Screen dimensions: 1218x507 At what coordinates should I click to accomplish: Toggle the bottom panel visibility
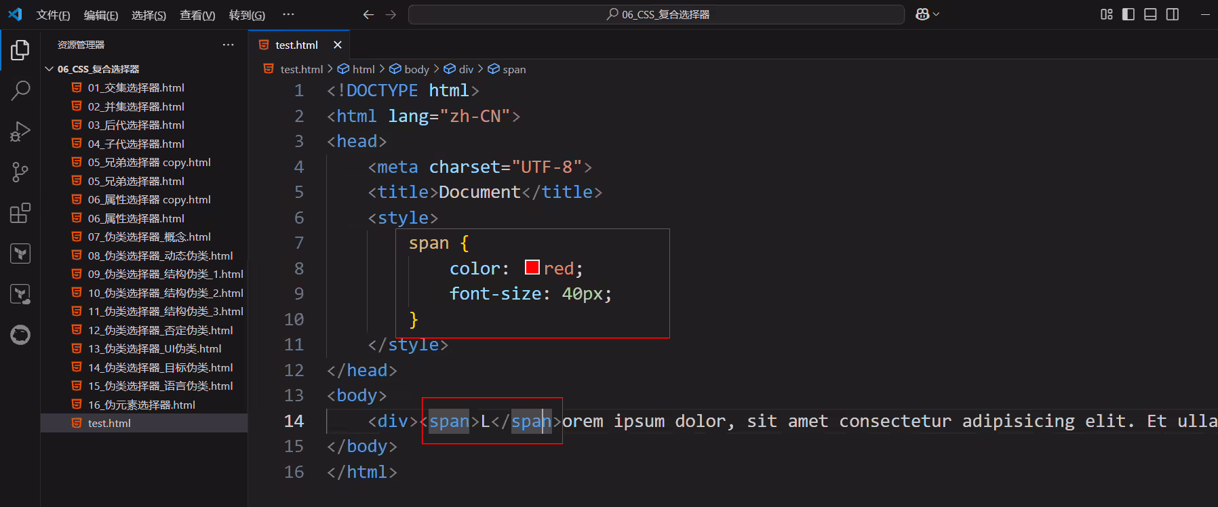point(1150,14)
